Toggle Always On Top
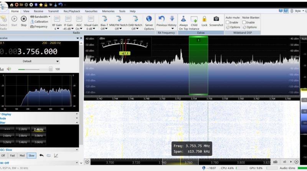 click(183, 23)
